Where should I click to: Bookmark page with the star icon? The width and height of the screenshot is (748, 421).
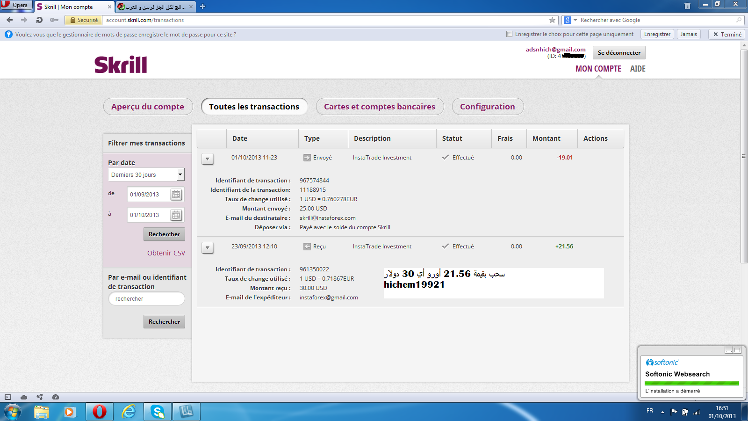[553, 20]
